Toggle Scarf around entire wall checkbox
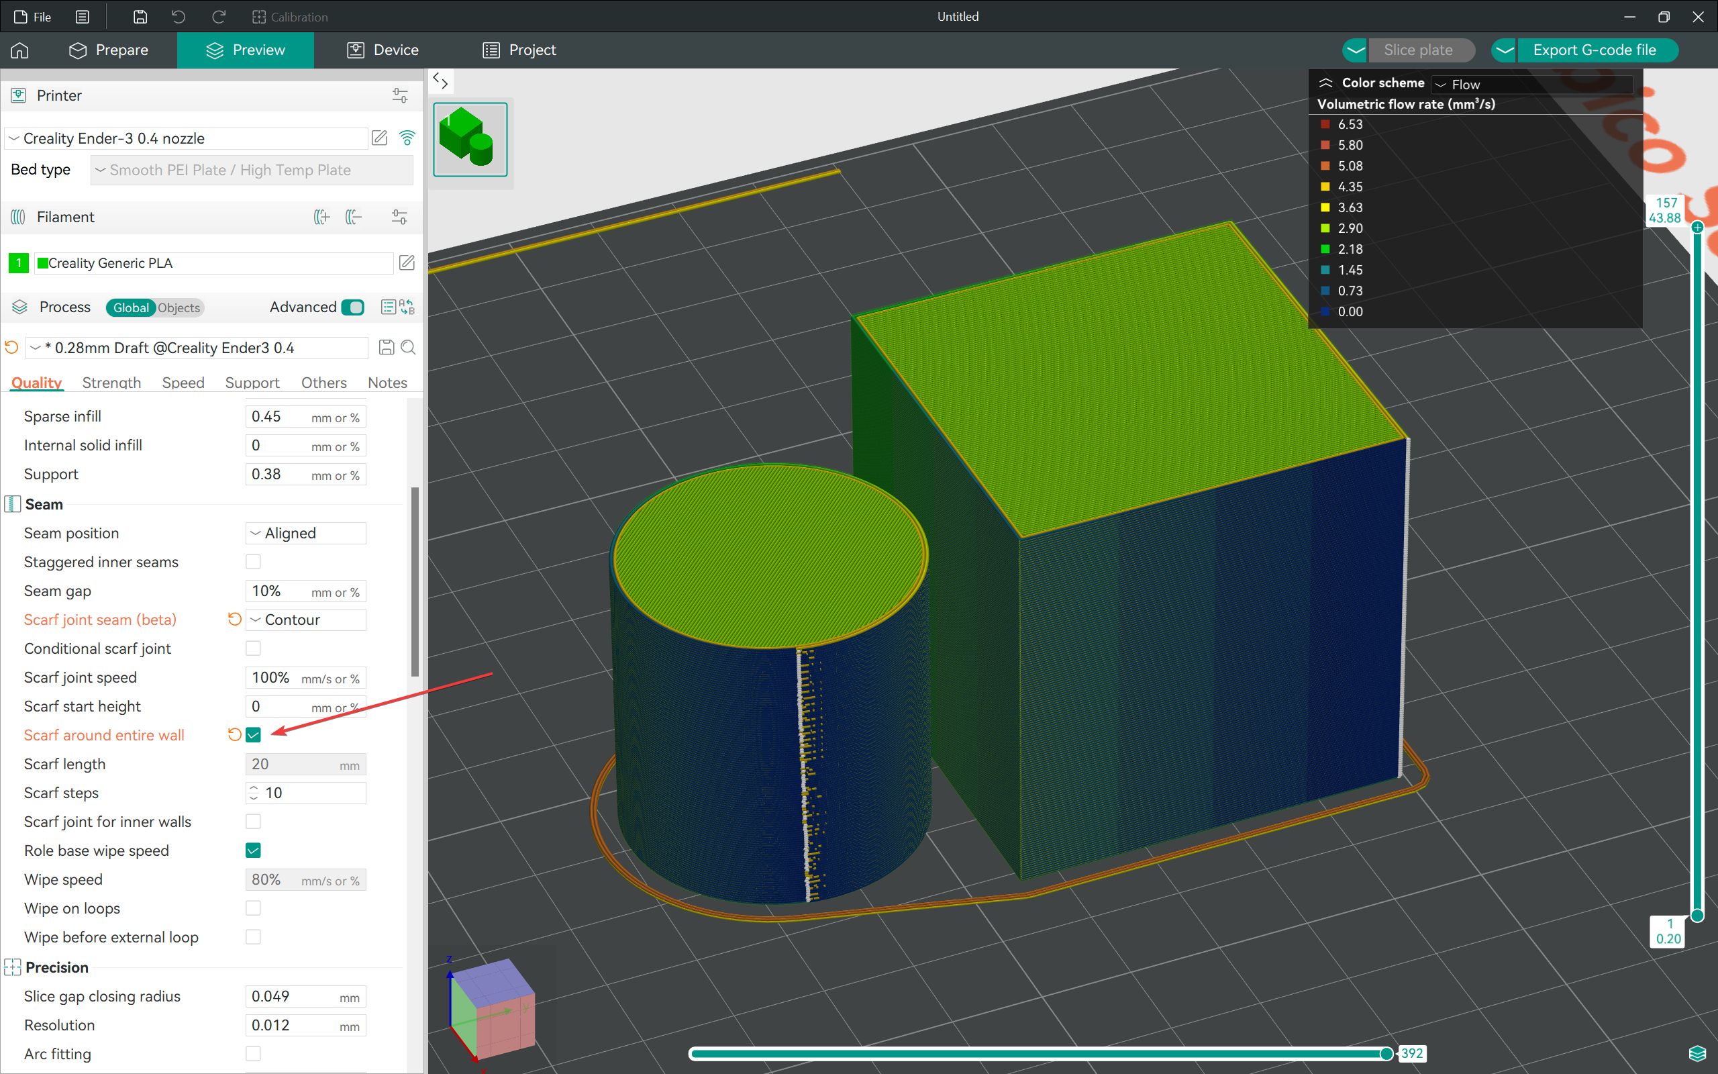Screen dimensions: 1718x1074 click(252, 735)
